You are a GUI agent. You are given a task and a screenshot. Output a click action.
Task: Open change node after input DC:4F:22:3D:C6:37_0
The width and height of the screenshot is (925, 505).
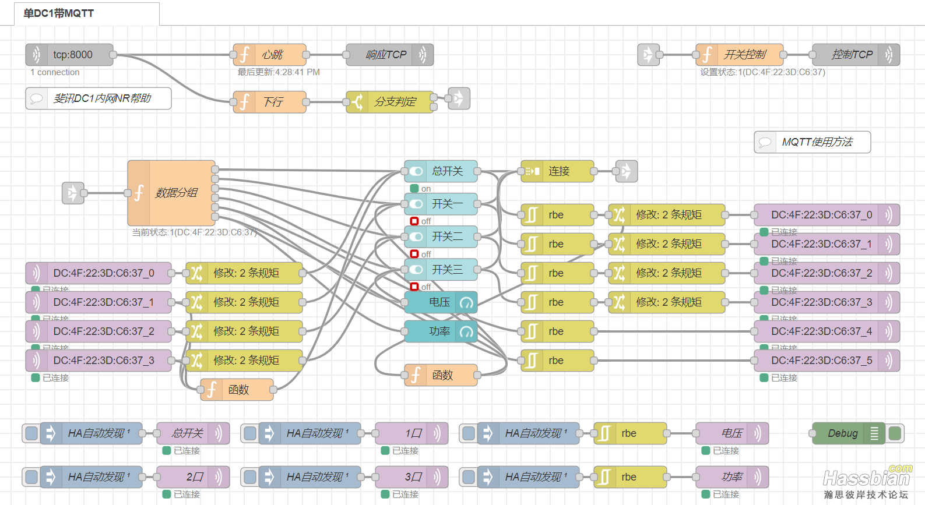(244, 273)
